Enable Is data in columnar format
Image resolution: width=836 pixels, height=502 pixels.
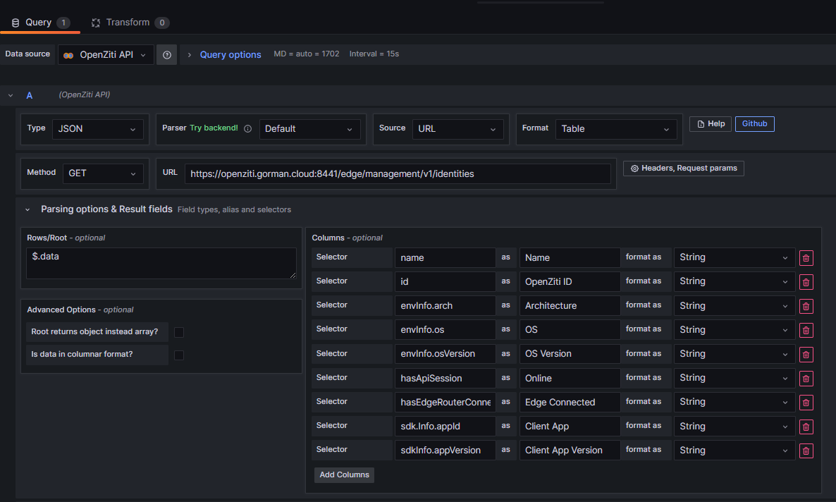coord(179,355)
